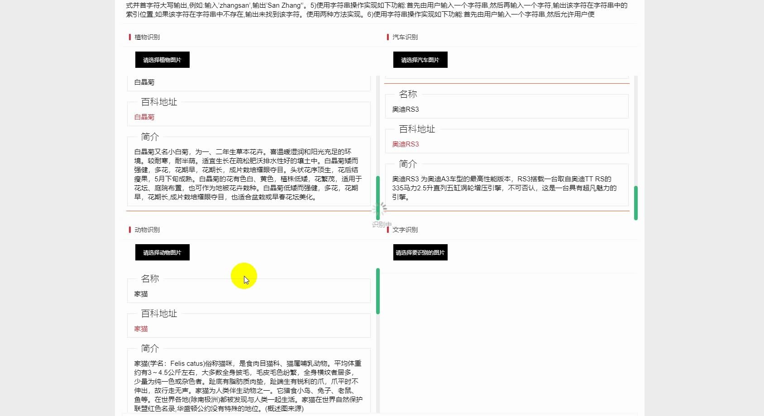Viewport: 764px width, 416px height.
Task: Click the 百科地址 label in car panel
Action: tap(417, 129)
